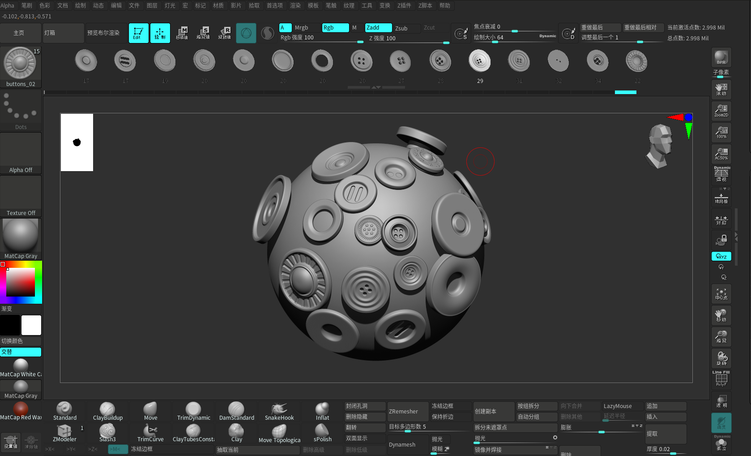Image resolution: width=751 pixels, height=456 pixels.
Task: Toggle PolyF line fill display
Action: [721, 379]
